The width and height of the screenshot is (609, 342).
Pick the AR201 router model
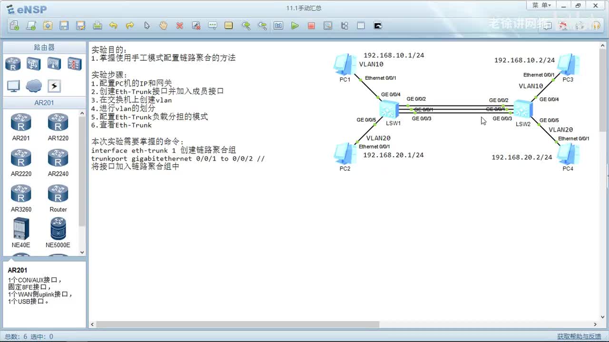click(x=21, y=127)
